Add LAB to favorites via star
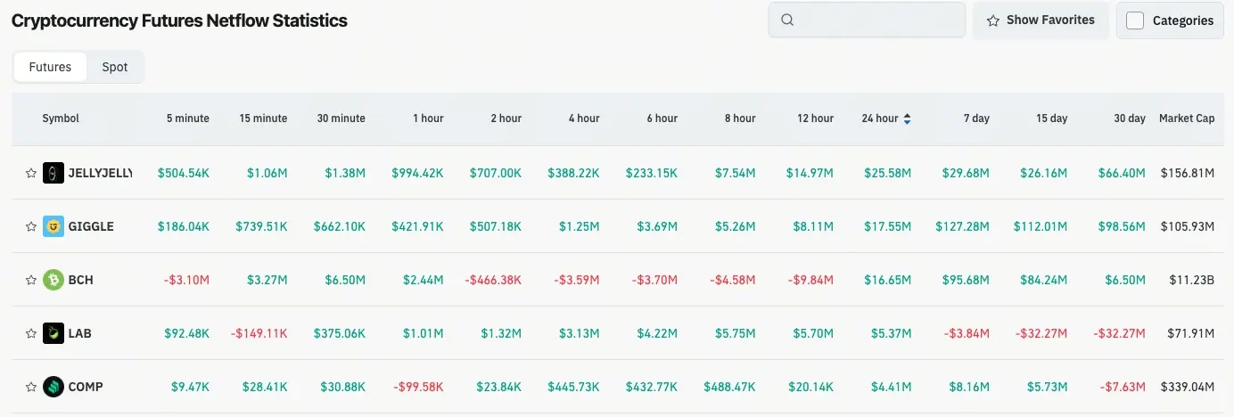The image size is (1234, 417). (x=31, y=333)
